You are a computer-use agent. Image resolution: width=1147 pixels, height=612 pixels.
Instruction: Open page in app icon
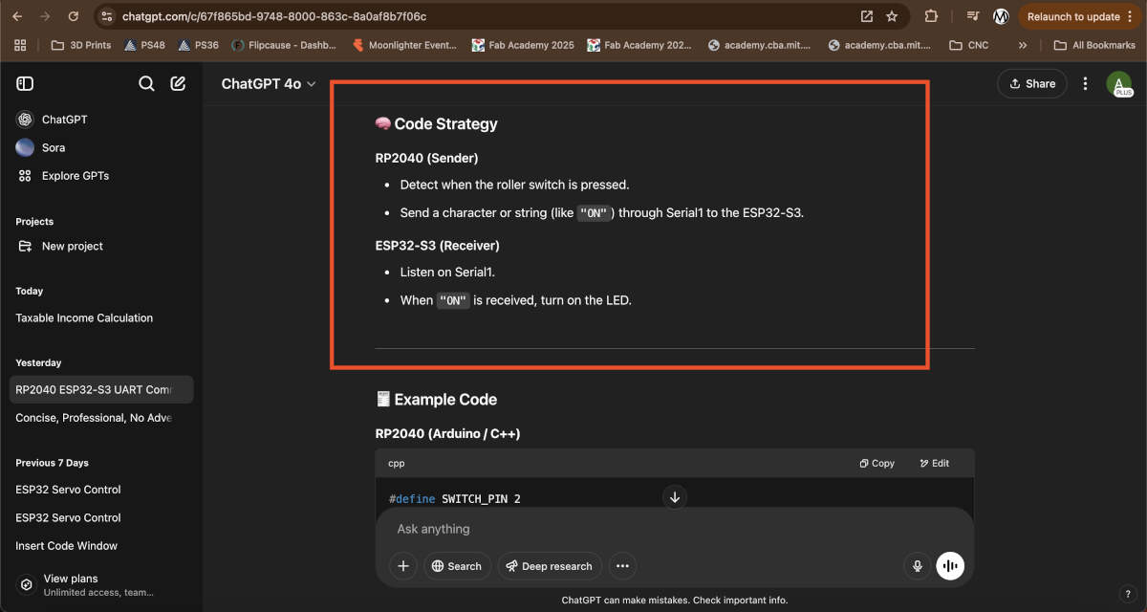pyautogui.click(x=867, y=16)
